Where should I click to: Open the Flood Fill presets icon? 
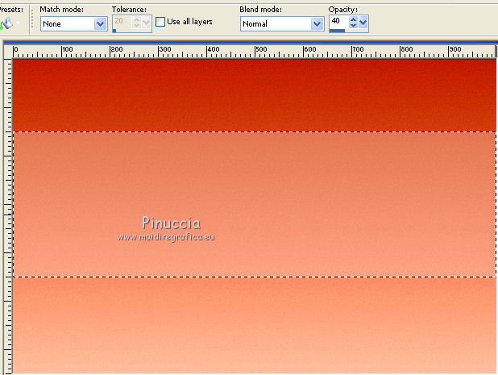coord(7,23)
